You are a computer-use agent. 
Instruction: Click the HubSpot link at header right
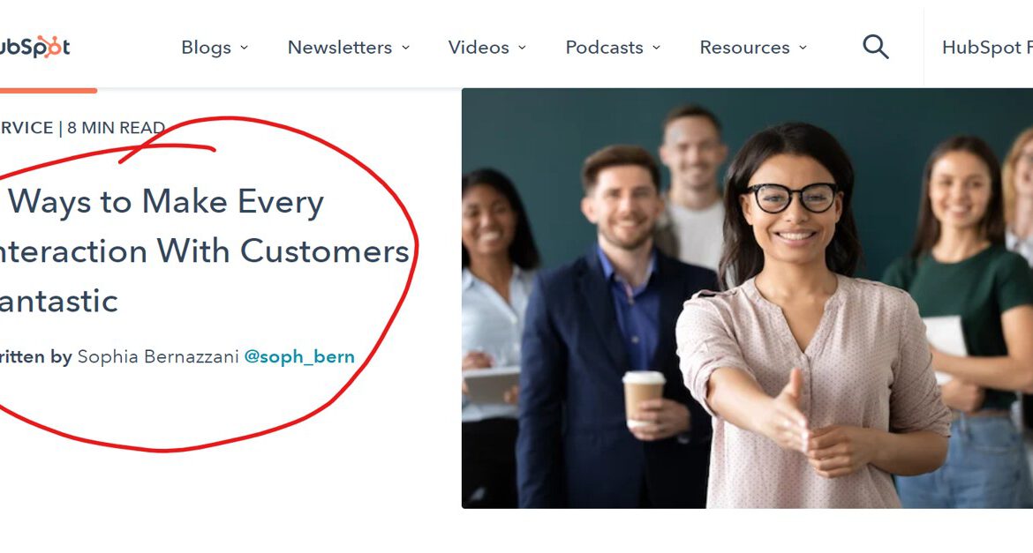pyautogui.click(x=987, y=48)
